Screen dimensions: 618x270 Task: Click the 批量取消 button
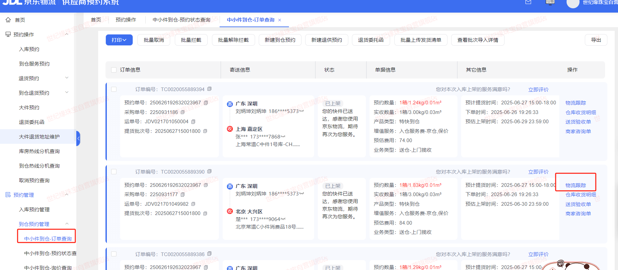(x=154, y=40)
